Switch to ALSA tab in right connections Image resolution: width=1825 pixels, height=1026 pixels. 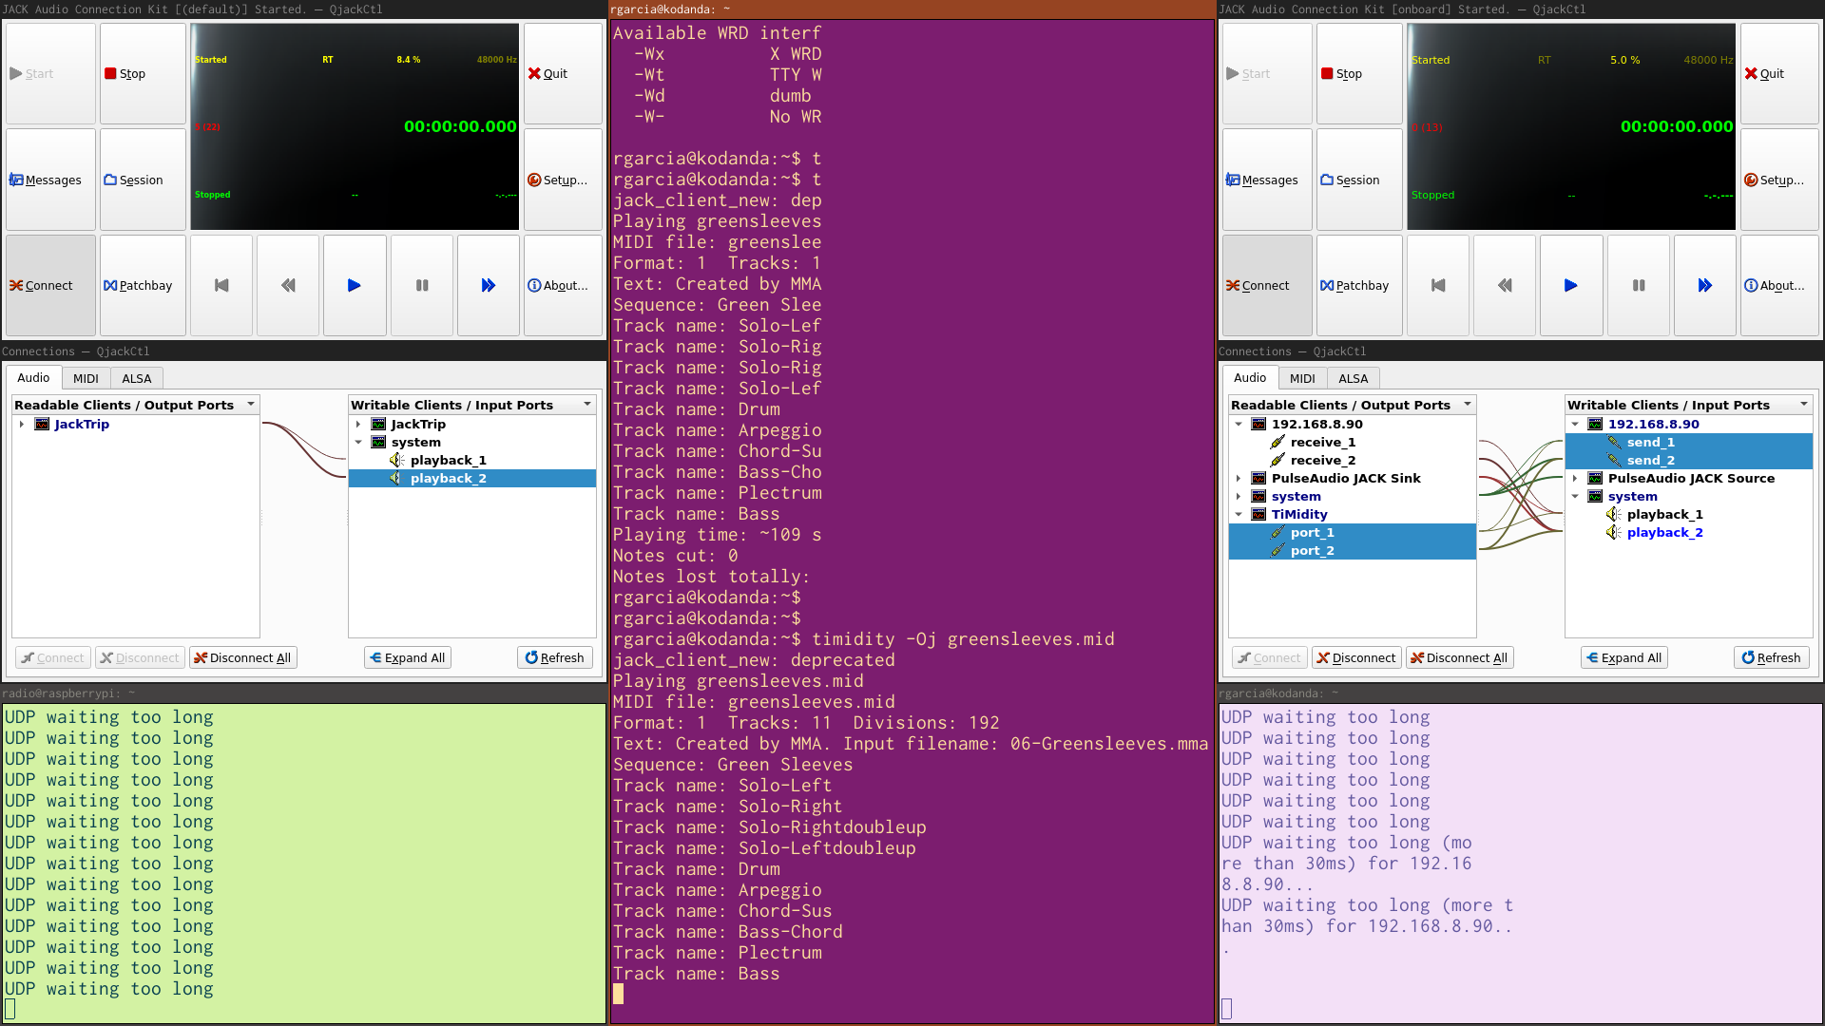(x=1353, y=378)
